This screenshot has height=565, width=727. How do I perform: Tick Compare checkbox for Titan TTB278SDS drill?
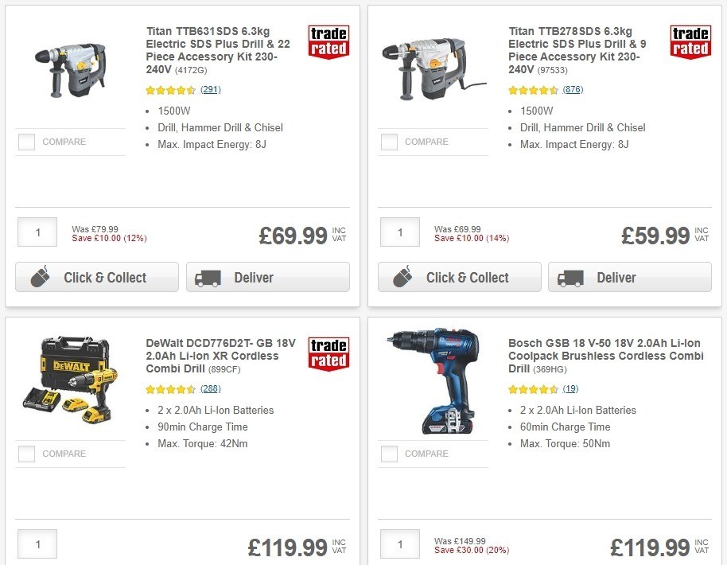(389, 142)
